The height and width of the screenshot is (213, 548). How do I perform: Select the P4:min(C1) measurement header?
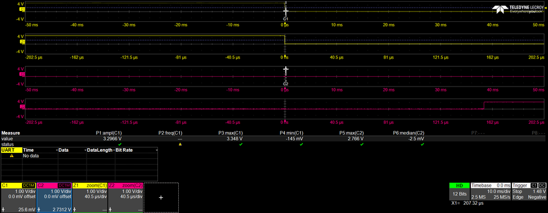(291, 133)
